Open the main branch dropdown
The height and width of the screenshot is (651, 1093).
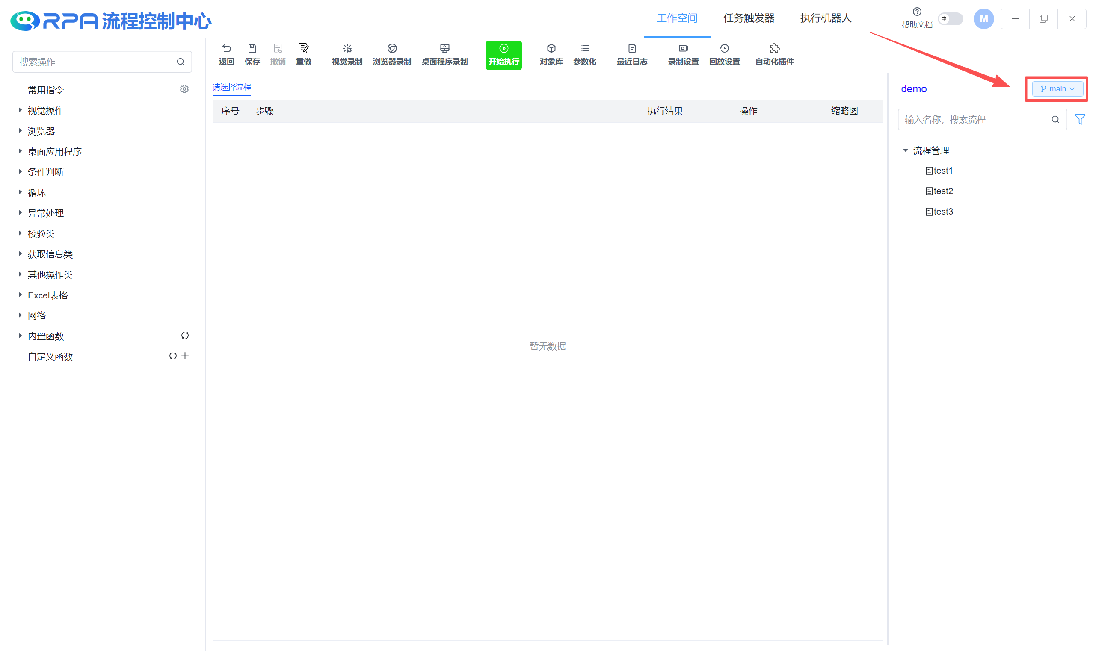tap(1057, 88)
